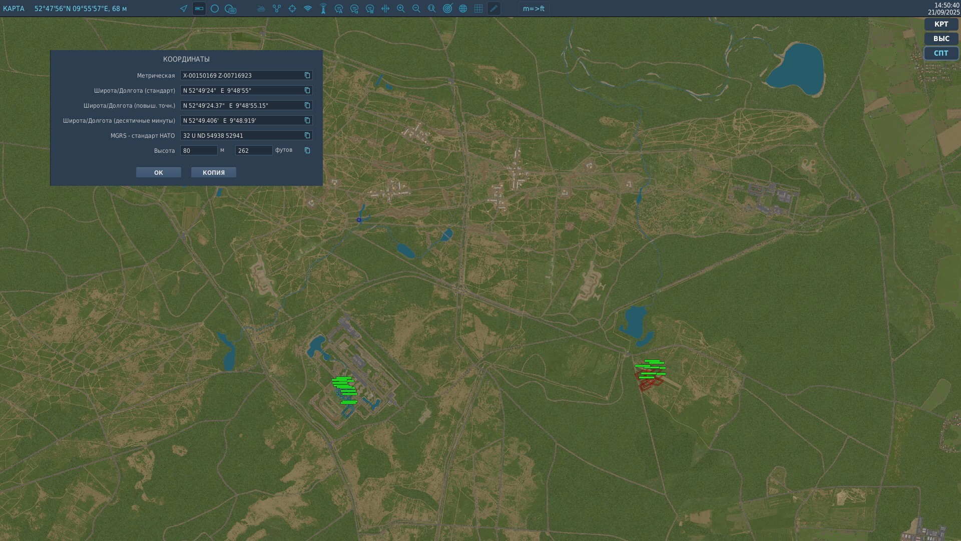Click the КАРТА title label
Image resolution: width=961 pixels, height=541 pixels.
coord(14,9)
